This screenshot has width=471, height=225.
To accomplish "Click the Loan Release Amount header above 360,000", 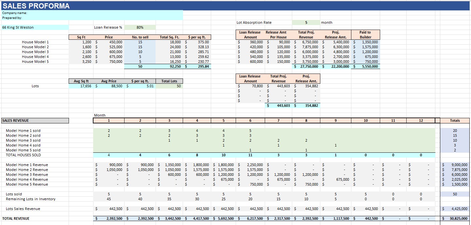I will coord(250,35).
